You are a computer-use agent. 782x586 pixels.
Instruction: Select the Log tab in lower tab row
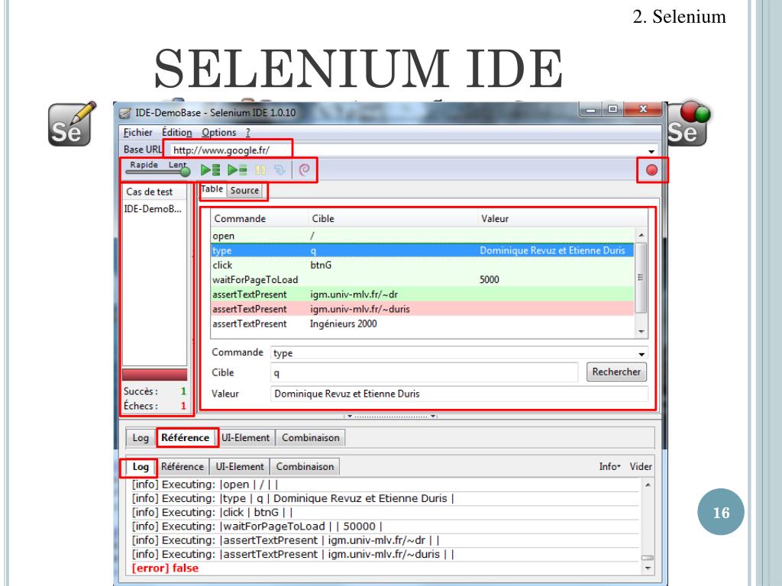click(141, 467)
